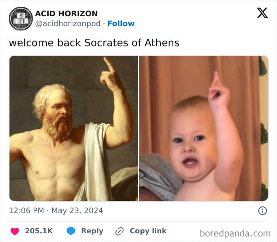The width and height of the screenshot is (277, 242).
Task: Open the Socrates painting image
Action: tap(74, 129)
